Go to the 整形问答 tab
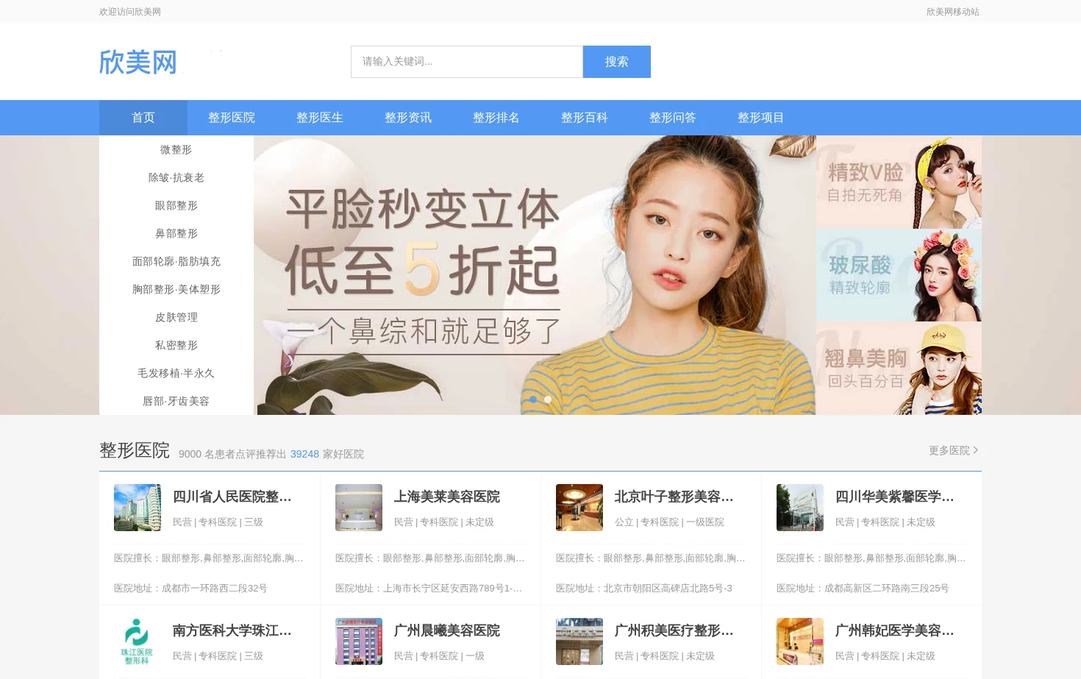Image resolution: width=1081 pixels, height=679 pixels. [x=673, y=118]
